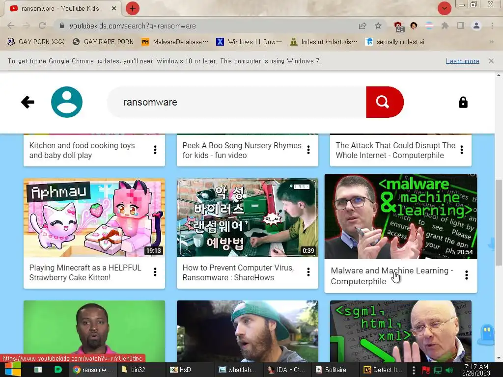The width and height of the screenshot is (503, 377).
Task: Open the tab search dropdown arrow
Action: pyautogui.click(x=444, y=8)
